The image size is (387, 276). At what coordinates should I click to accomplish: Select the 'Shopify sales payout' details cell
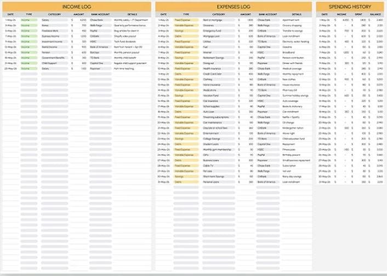pyautogui.click(x=132, y=36)
